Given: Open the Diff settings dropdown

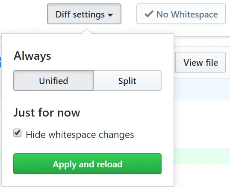Looking at the screenshot, I should point(84,14).
